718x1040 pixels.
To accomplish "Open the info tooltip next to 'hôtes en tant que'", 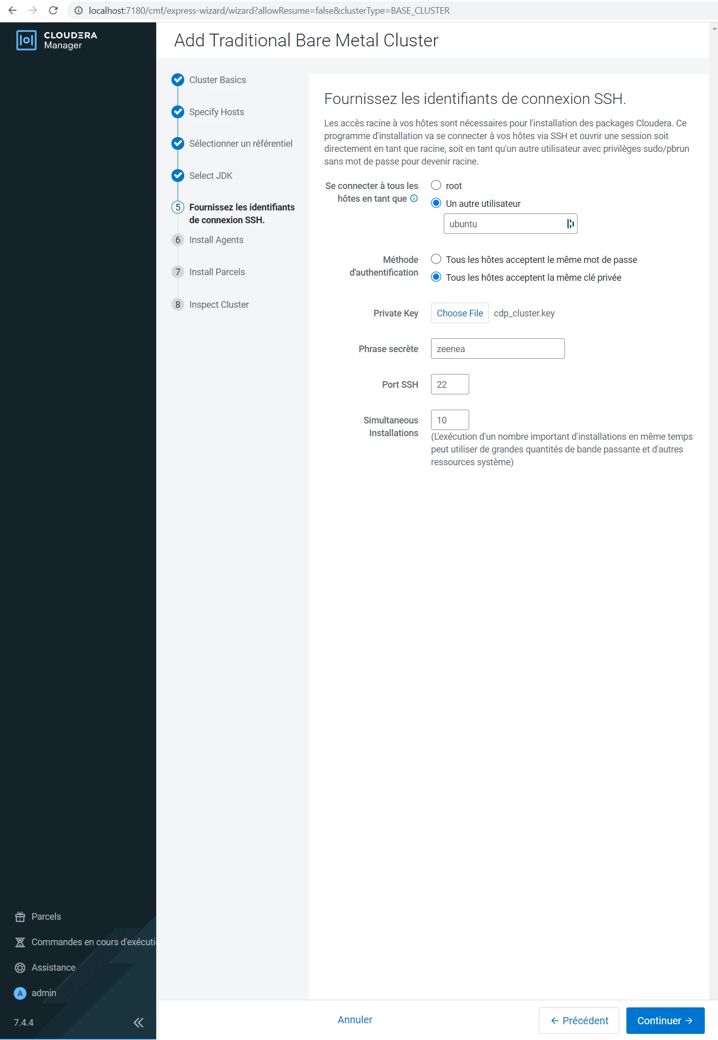I will pos(414,198).
